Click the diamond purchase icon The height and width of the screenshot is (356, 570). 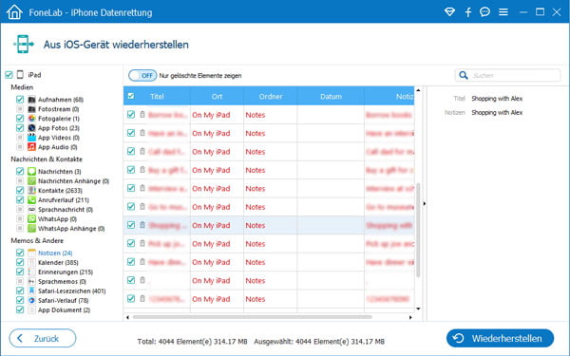pyautogui.click(x=449, y=12)
